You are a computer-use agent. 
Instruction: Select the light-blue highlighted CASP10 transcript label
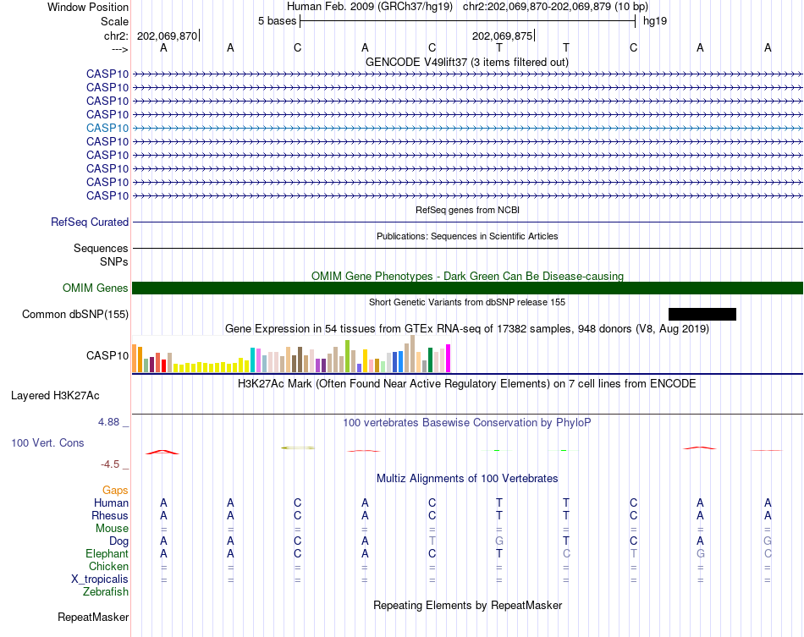click(x=107, y=128)
